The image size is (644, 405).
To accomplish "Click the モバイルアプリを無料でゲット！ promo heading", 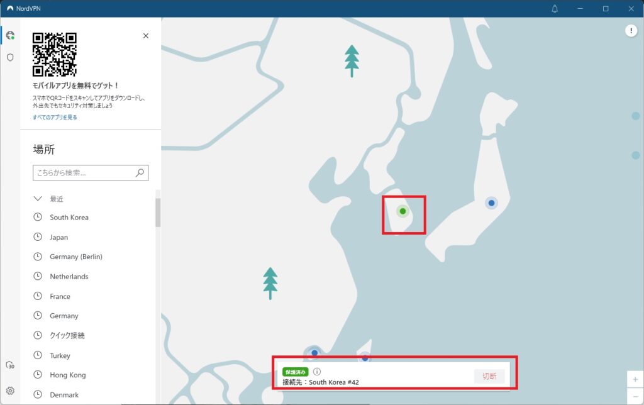I will point(75,86).
